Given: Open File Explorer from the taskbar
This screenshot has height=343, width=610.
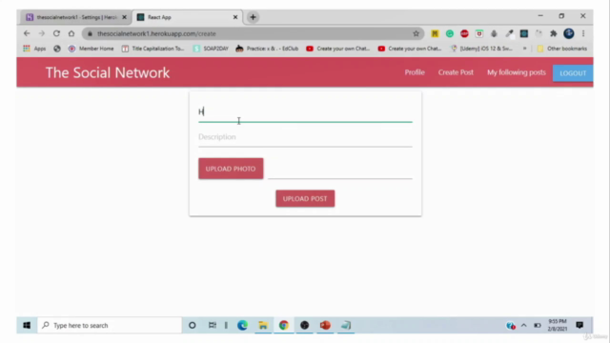Looking at the screenshot, I should pyautogui.click(x=263, y=325).
